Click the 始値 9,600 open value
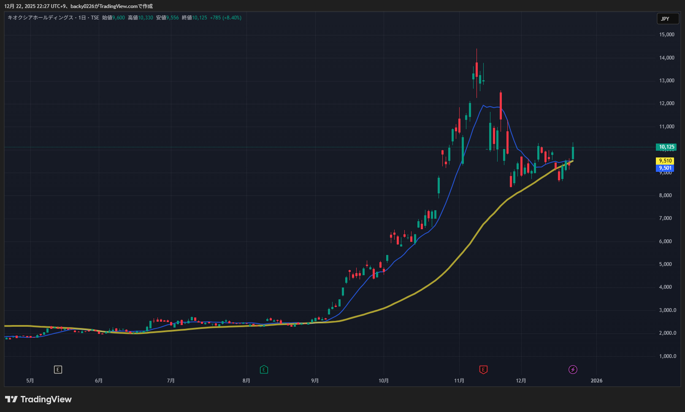The height and width of the screenshot is (412, 685). coord(114,18)
